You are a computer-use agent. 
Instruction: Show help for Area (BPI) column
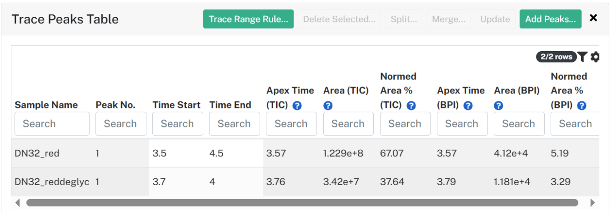[x=498, y=106]
